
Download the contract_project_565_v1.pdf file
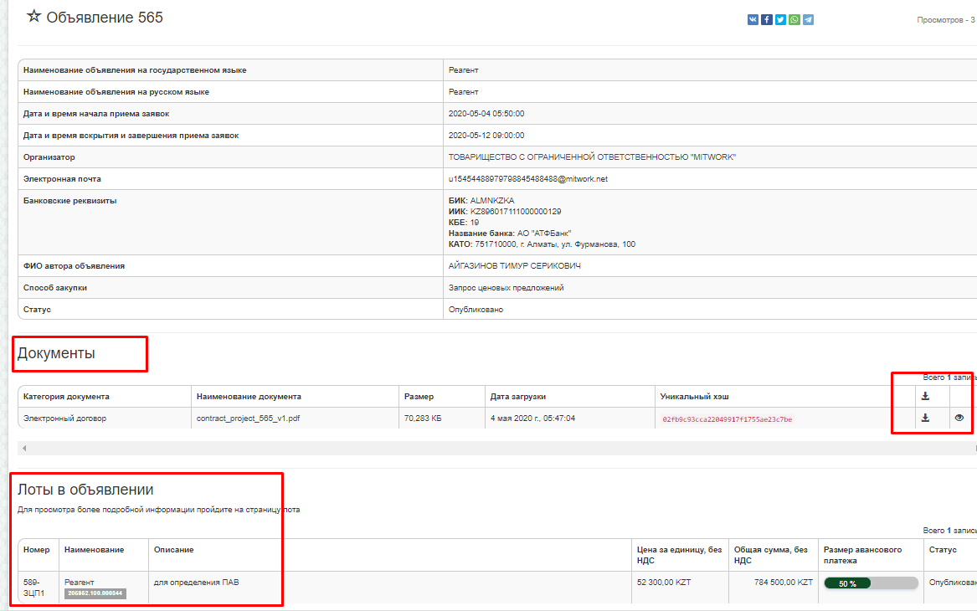point(925,418)
